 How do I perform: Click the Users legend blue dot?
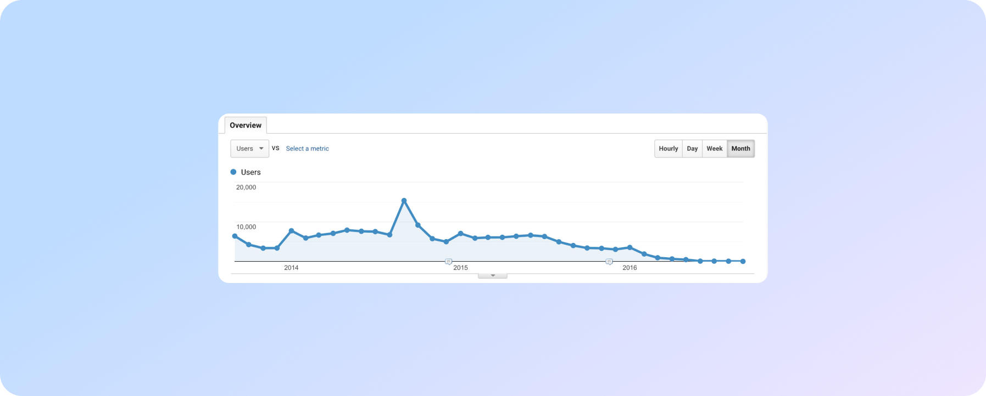233,172
